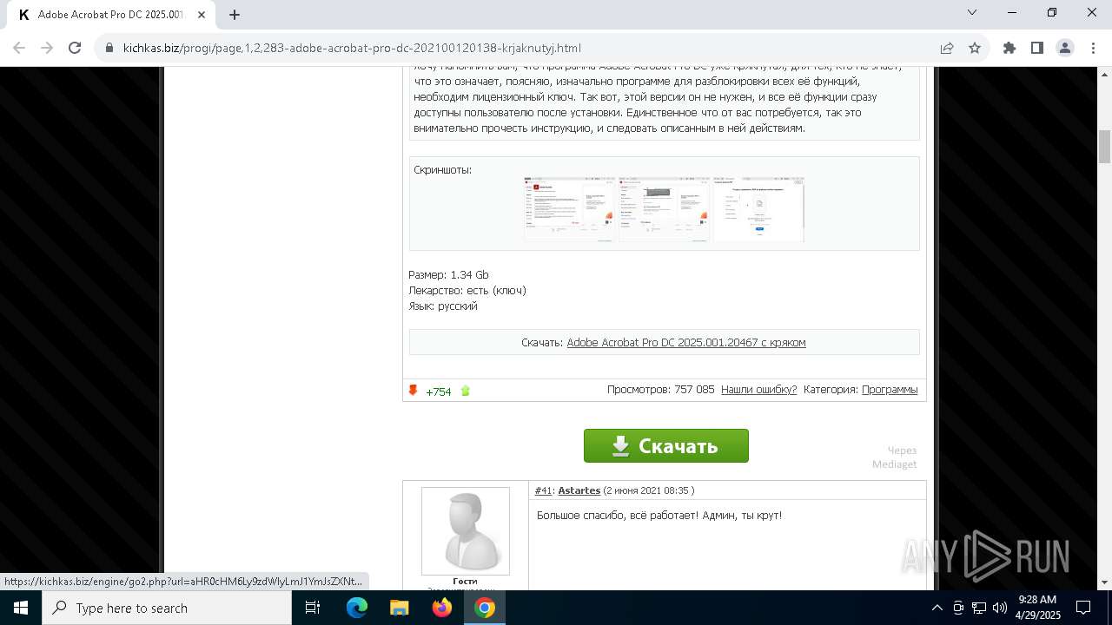1112x625 pixels.
Task: Click the 'Лекарство: есть (ключ)' text
Action: point(467,291)
